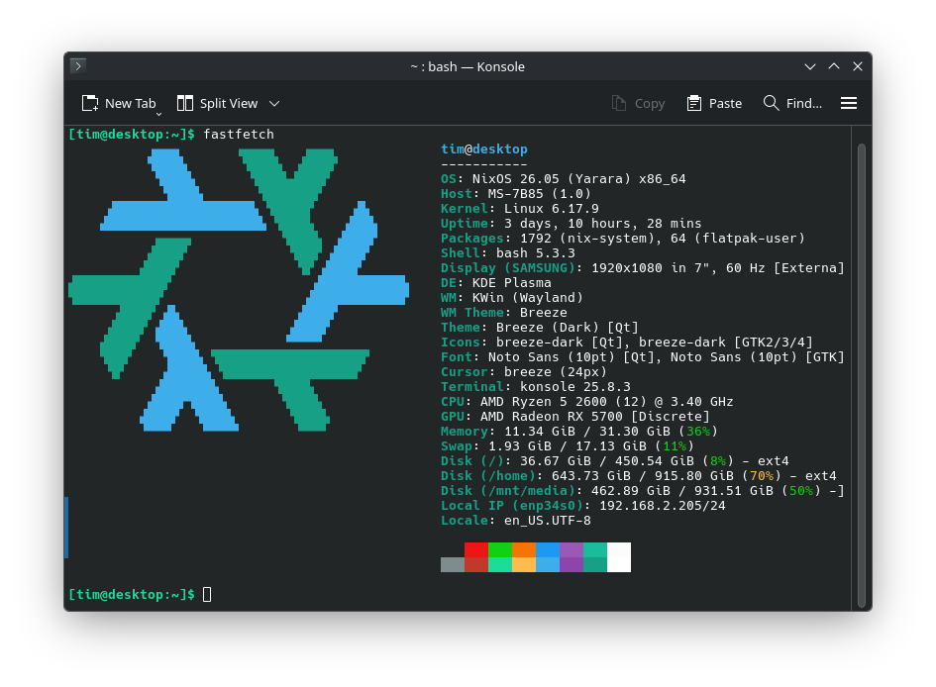Click the bright red color swatch
Viewport: 936px width, 687px height.
[475, 549]
